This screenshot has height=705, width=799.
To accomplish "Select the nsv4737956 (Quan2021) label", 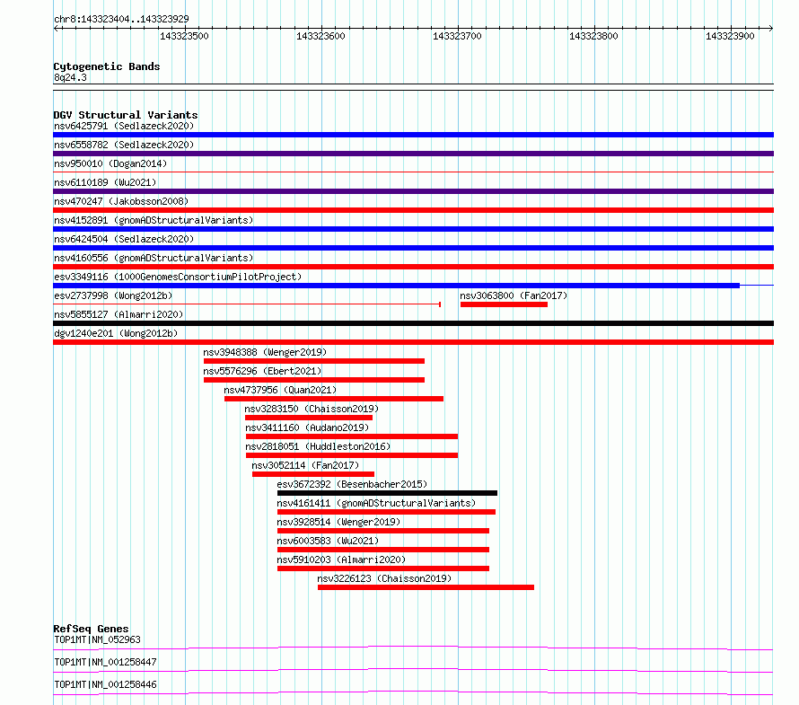I will 280,390.
